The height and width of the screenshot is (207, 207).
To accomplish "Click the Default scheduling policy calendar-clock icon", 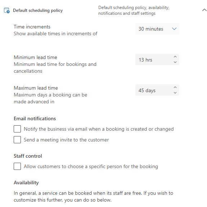I will [7, 10].
